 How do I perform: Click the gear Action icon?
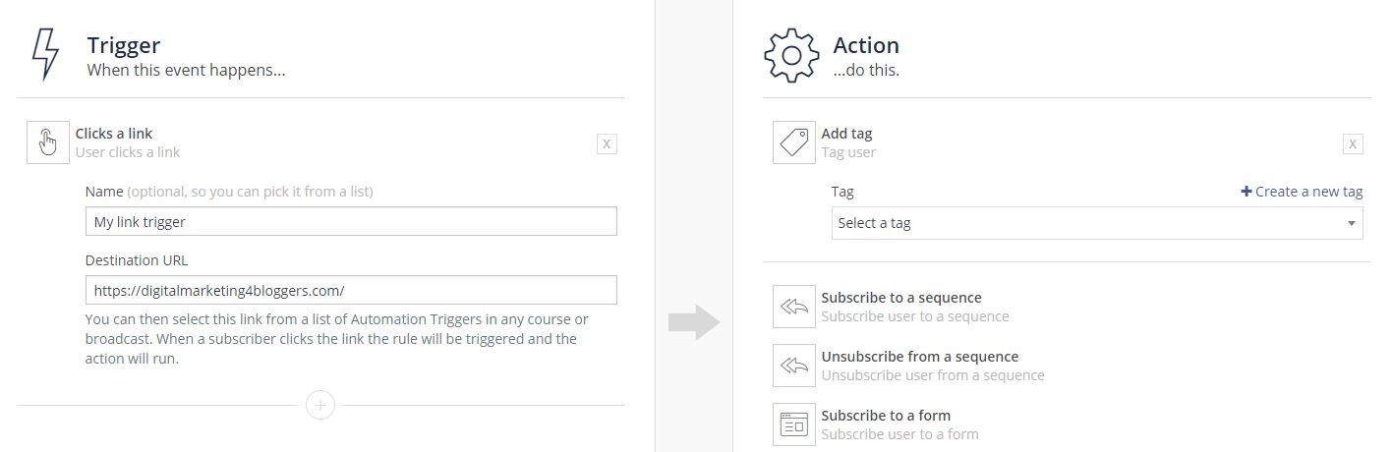click(790, 55)
